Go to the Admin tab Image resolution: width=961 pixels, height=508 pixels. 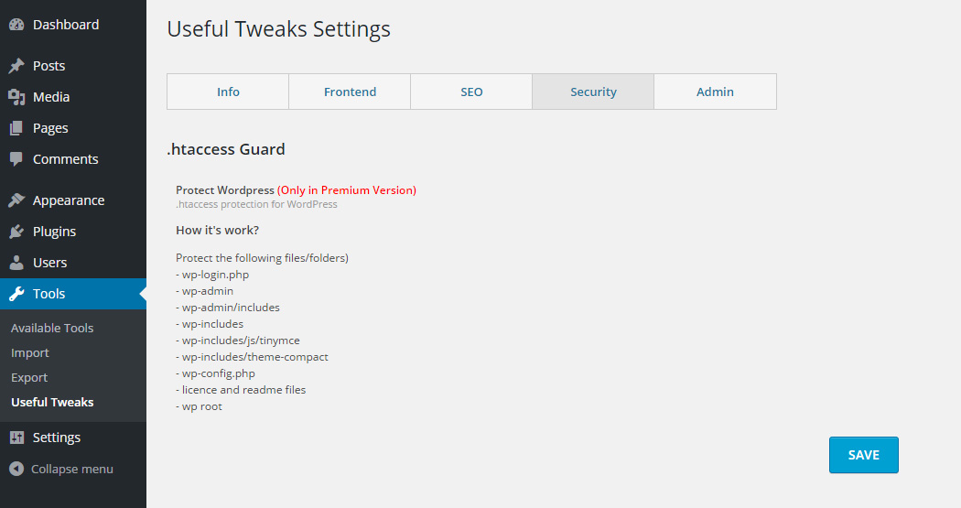(x=715, y=92)
